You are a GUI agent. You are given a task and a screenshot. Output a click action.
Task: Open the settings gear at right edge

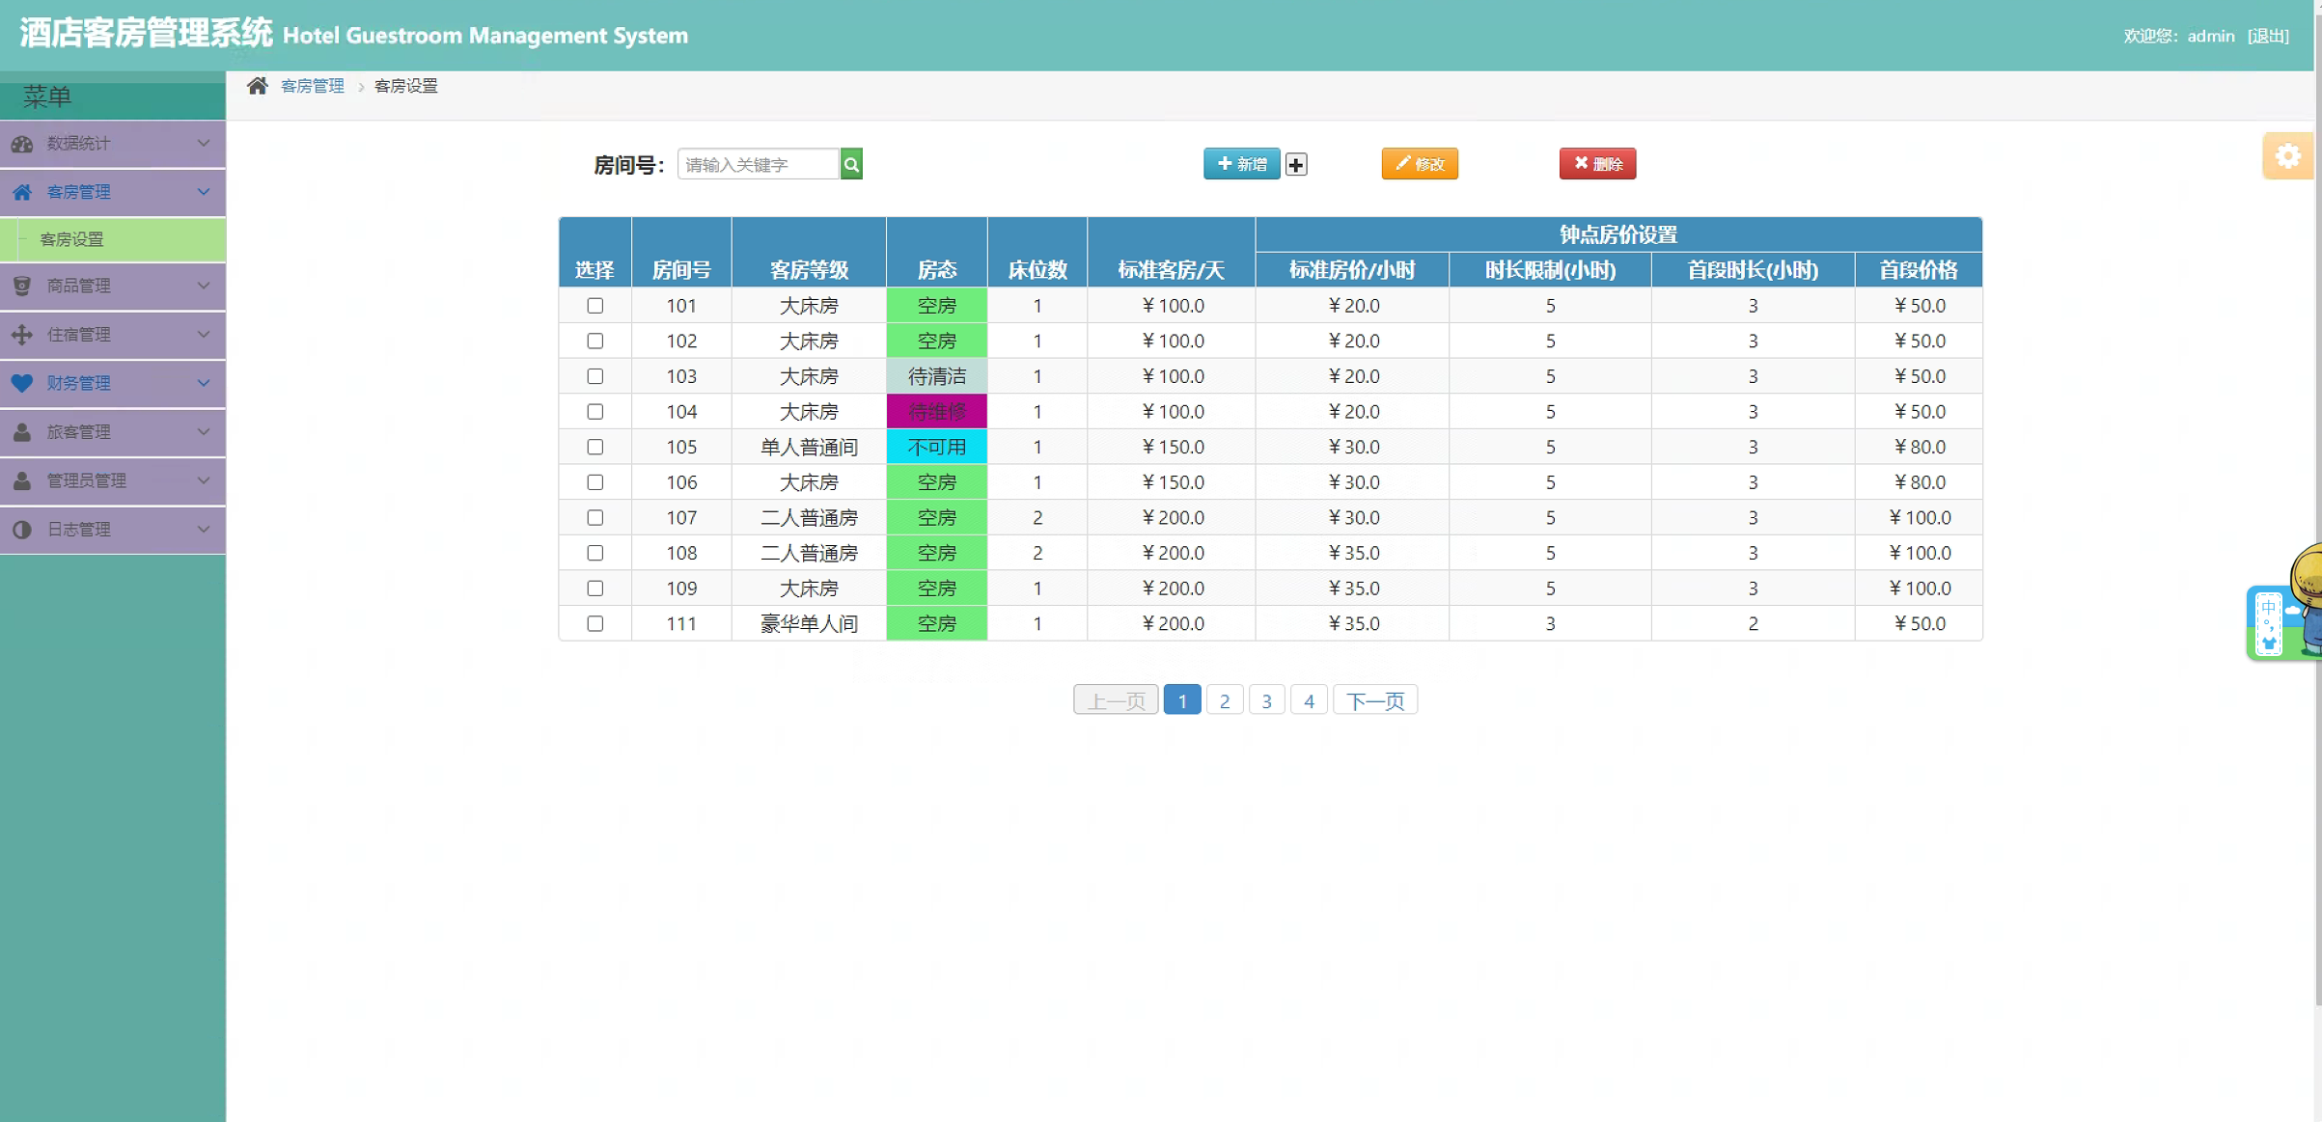click(x=2287, y=156)
